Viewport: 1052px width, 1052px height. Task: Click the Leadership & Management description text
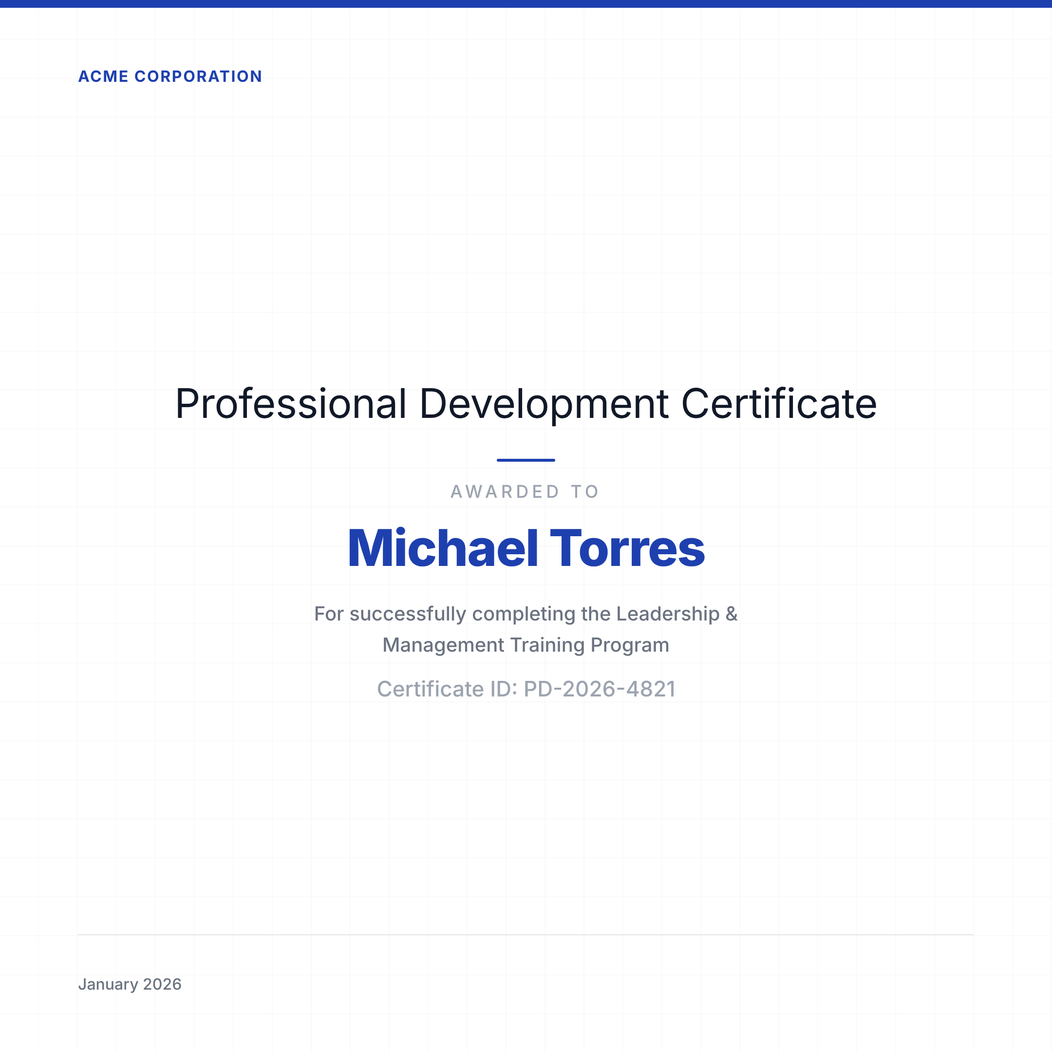click(x=526, y=629)
